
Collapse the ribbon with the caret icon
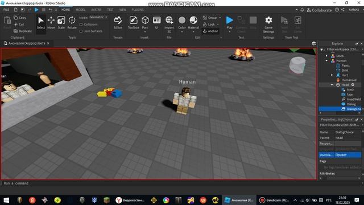click(x=297, y=10)
